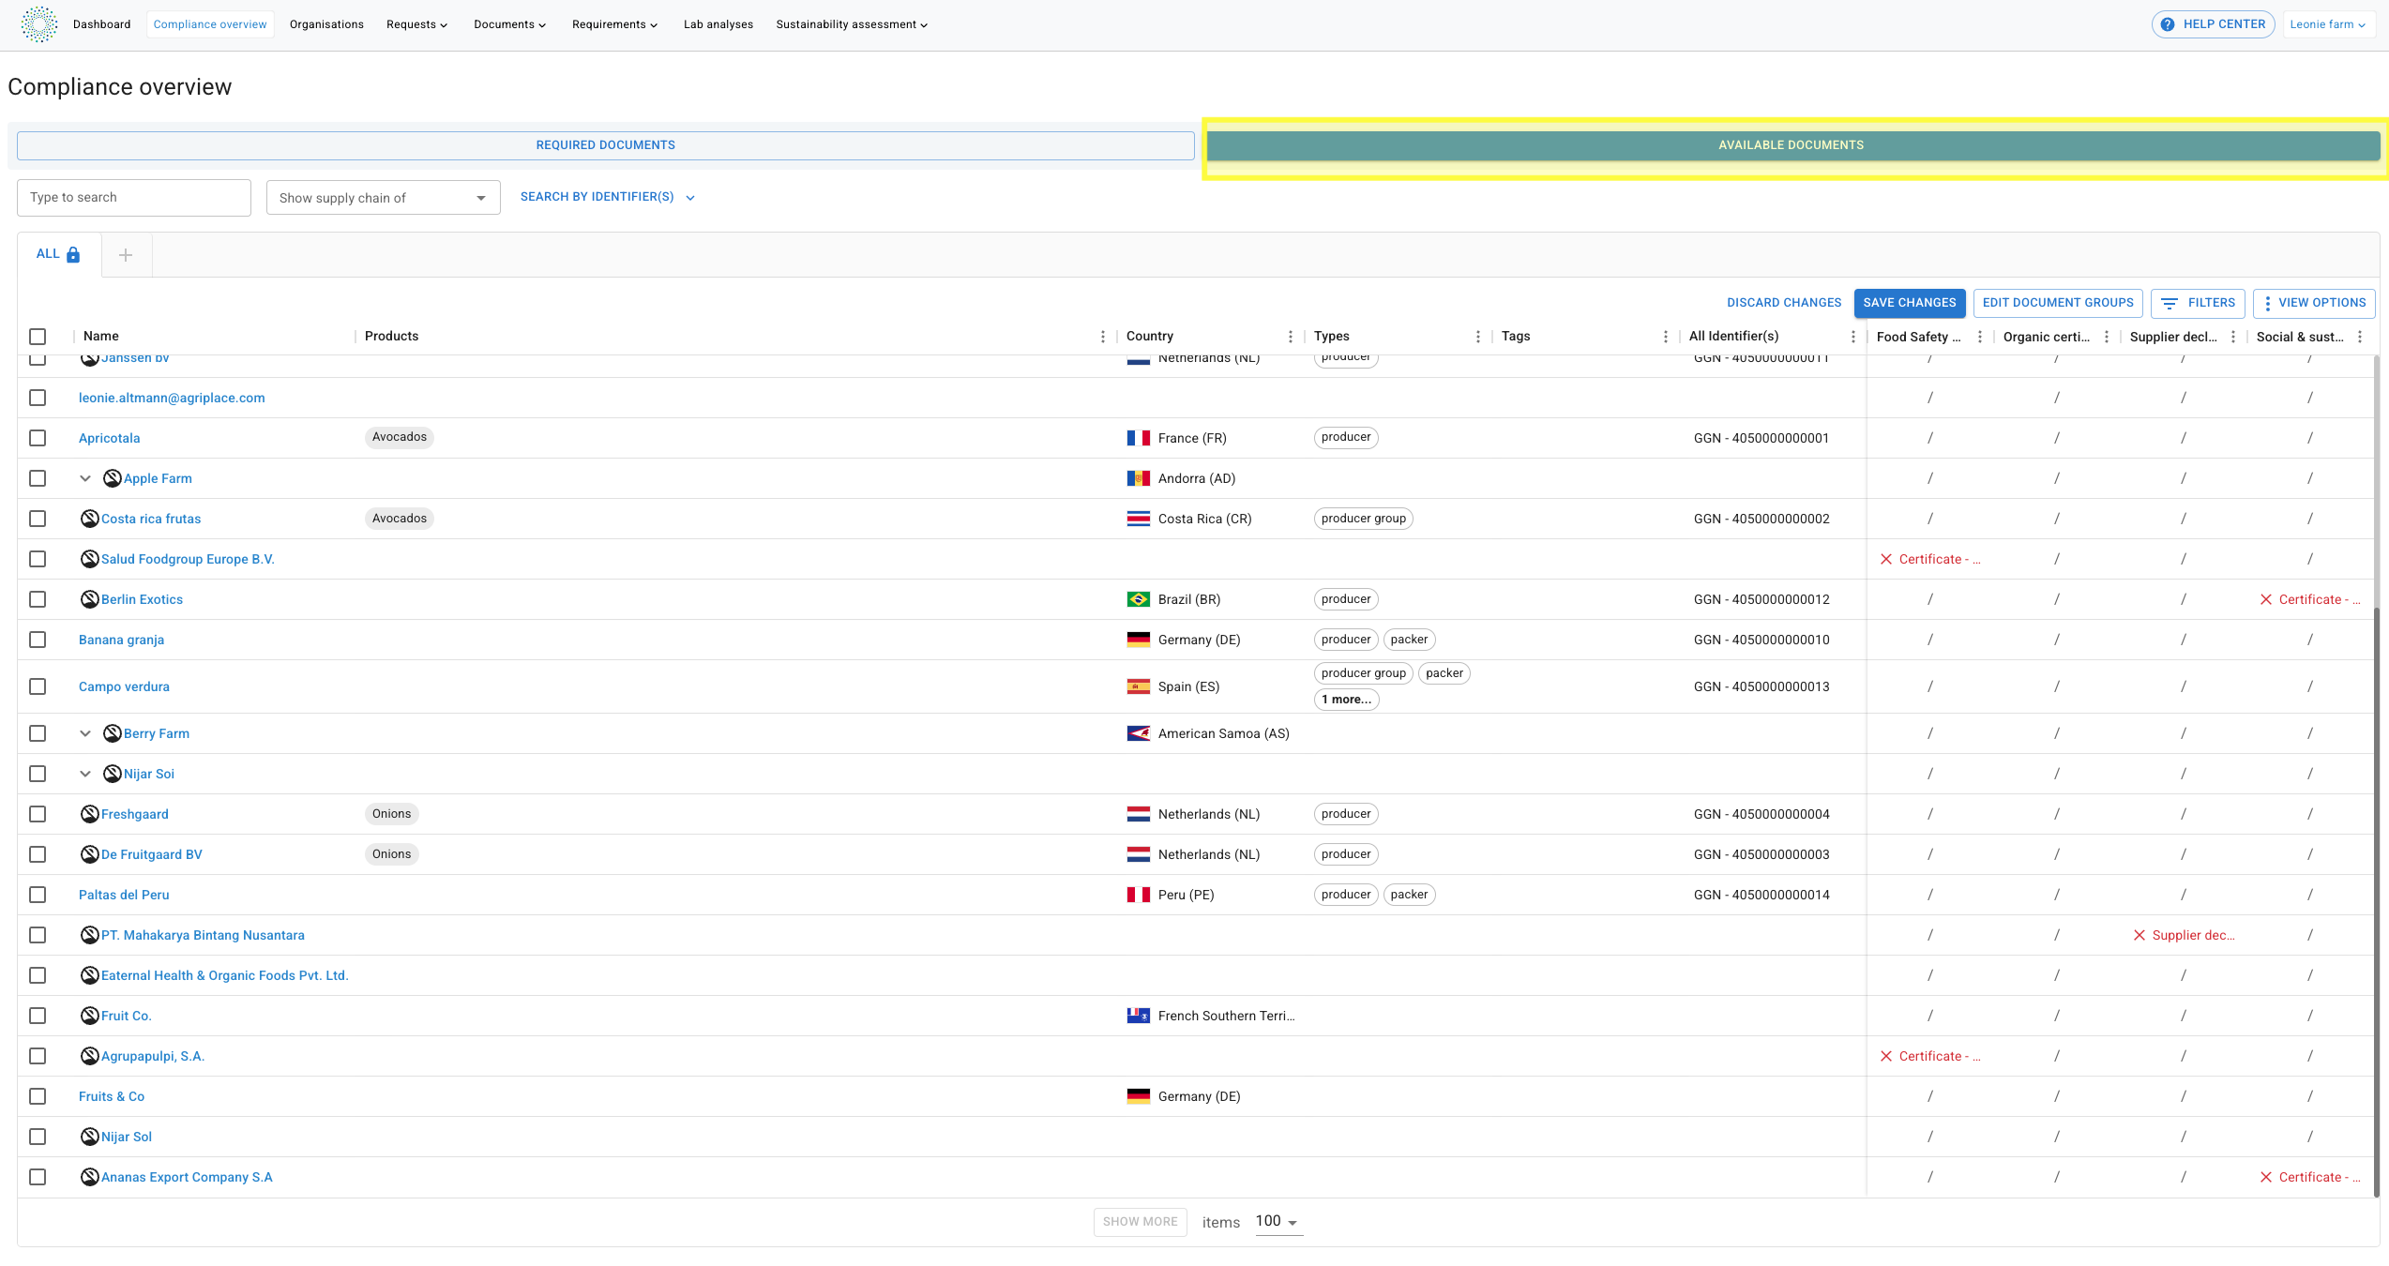The width and height of the screenshot is (2389, 1266).
Task: Check the Costa rica frutas row checkbox
Action: 38,519
